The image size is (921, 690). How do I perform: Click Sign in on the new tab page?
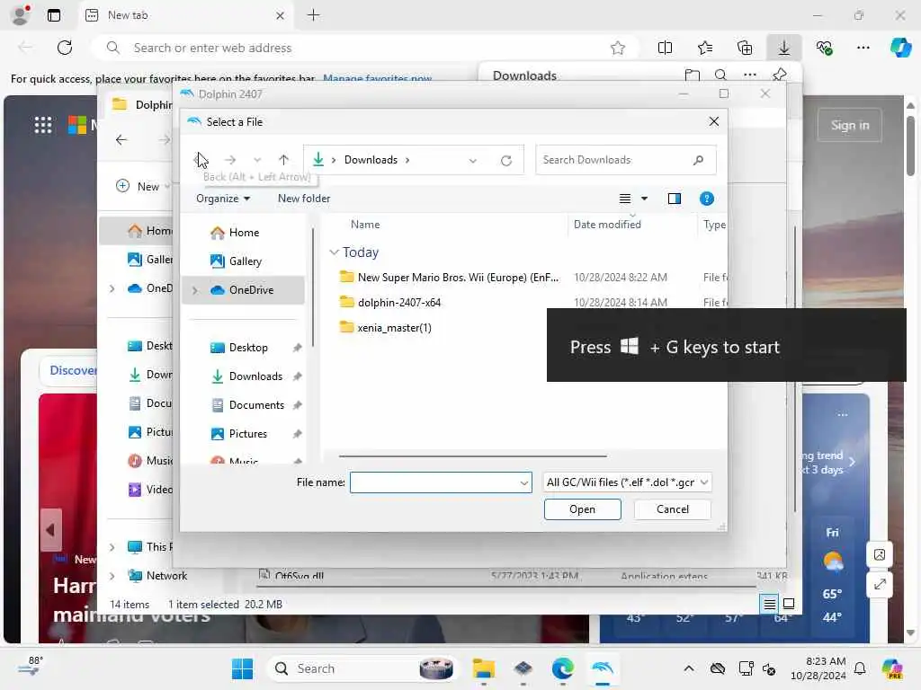(849, 125)
